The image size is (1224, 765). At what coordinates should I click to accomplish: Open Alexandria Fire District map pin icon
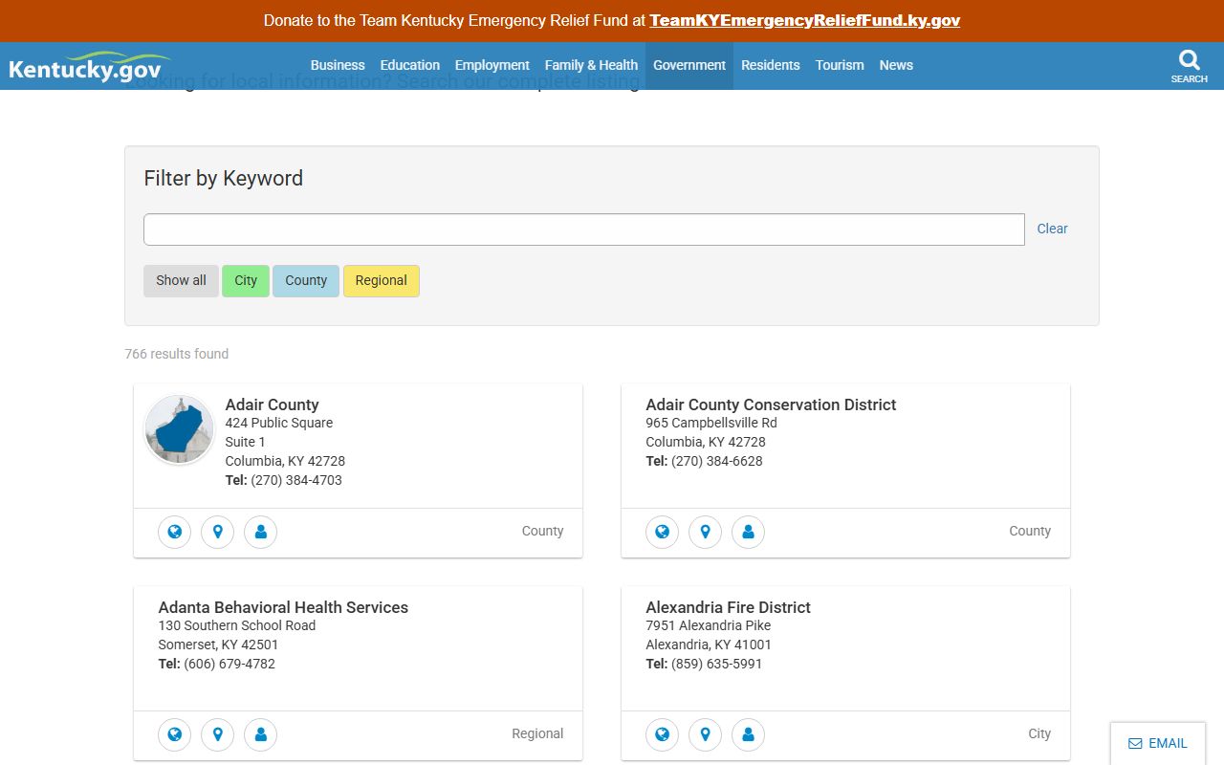click(705, 734)
